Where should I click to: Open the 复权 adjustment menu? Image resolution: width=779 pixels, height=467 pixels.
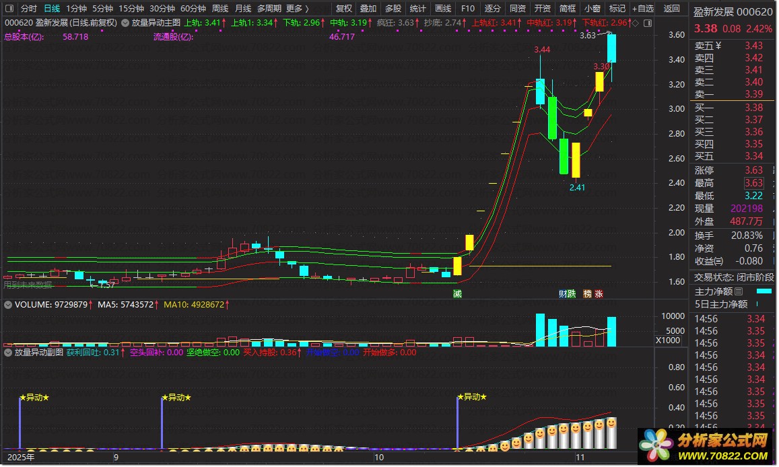pyautogui.click(x=344, y=9)
